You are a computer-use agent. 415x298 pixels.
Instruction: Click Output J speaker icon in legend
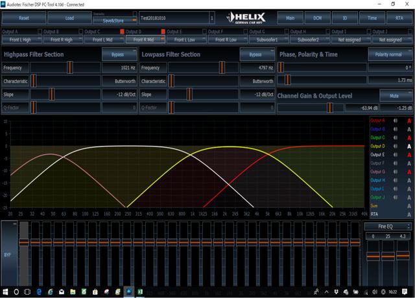396,197
